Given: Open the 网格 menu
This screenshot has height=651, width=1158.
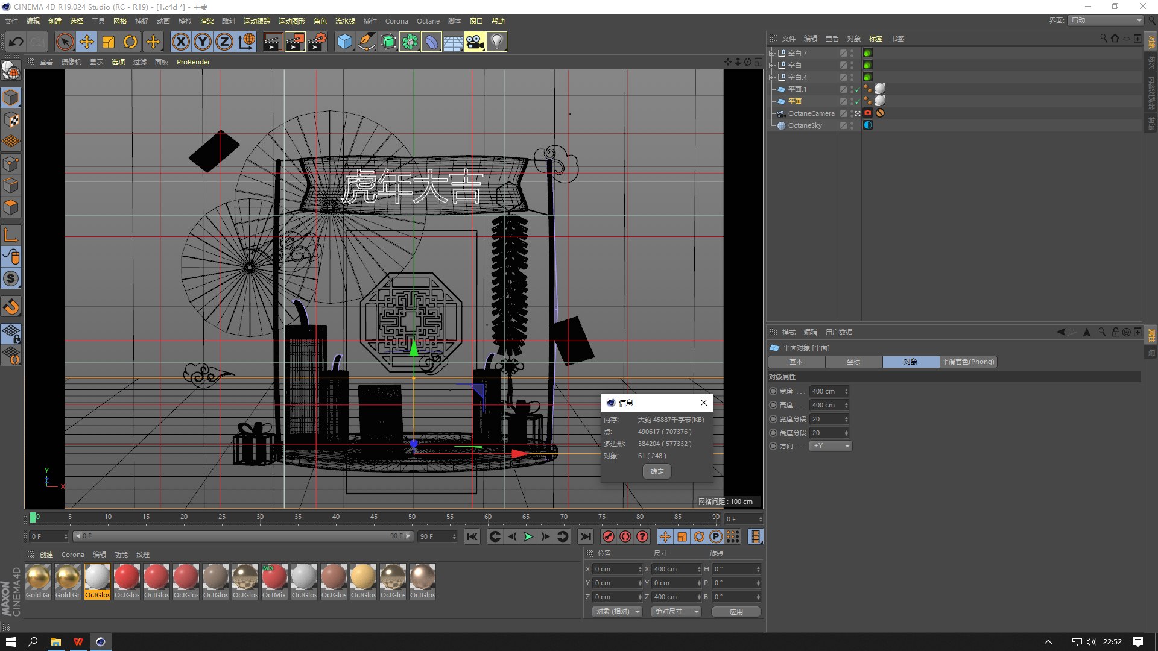Looking at the screenshot, I should point(120,21).
